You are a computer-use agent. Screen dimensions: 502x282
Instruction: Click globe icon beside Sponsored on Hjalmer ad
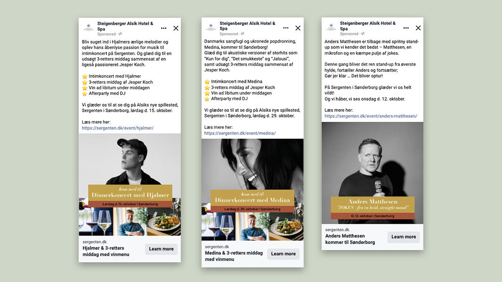[x=121, y=34]
